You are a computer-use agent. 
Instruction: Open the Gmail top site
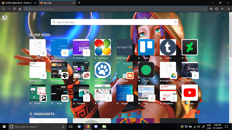point(37,47)
